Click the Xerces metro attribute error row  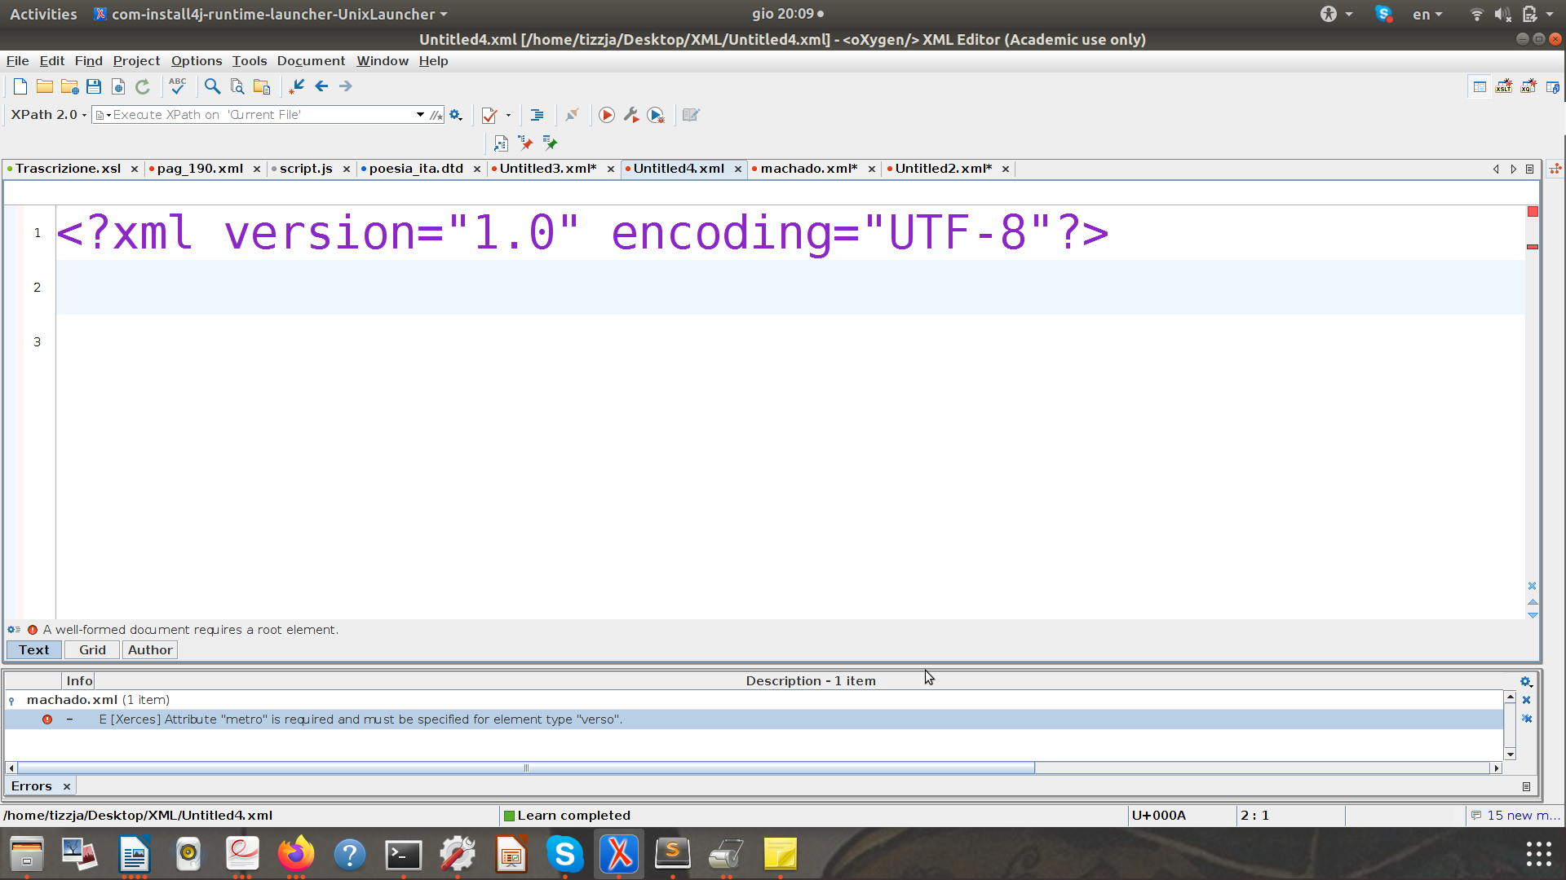coord(361,719)
